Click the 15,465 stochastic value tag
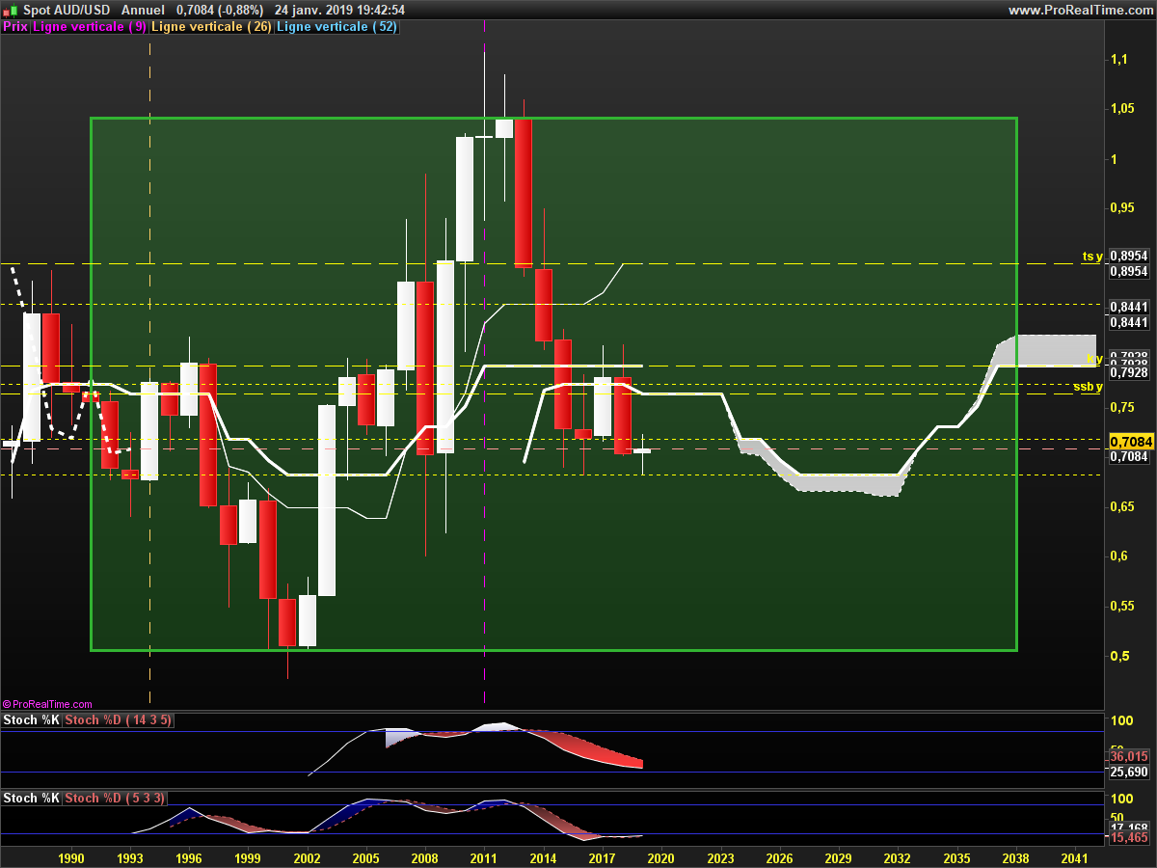The height and width of the screenshot is (868, 1157). click(1129, 838)
